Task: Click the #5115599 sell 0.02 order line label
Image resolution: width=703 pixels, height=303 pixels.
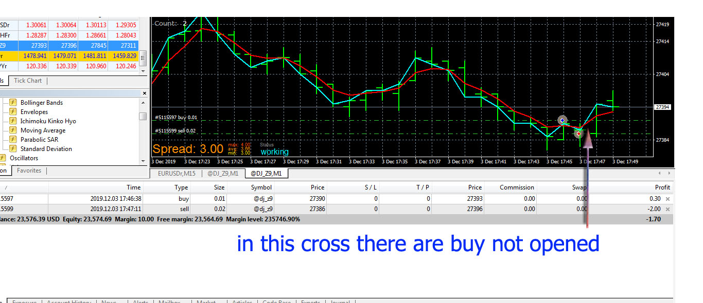Action: coord(175,131)
